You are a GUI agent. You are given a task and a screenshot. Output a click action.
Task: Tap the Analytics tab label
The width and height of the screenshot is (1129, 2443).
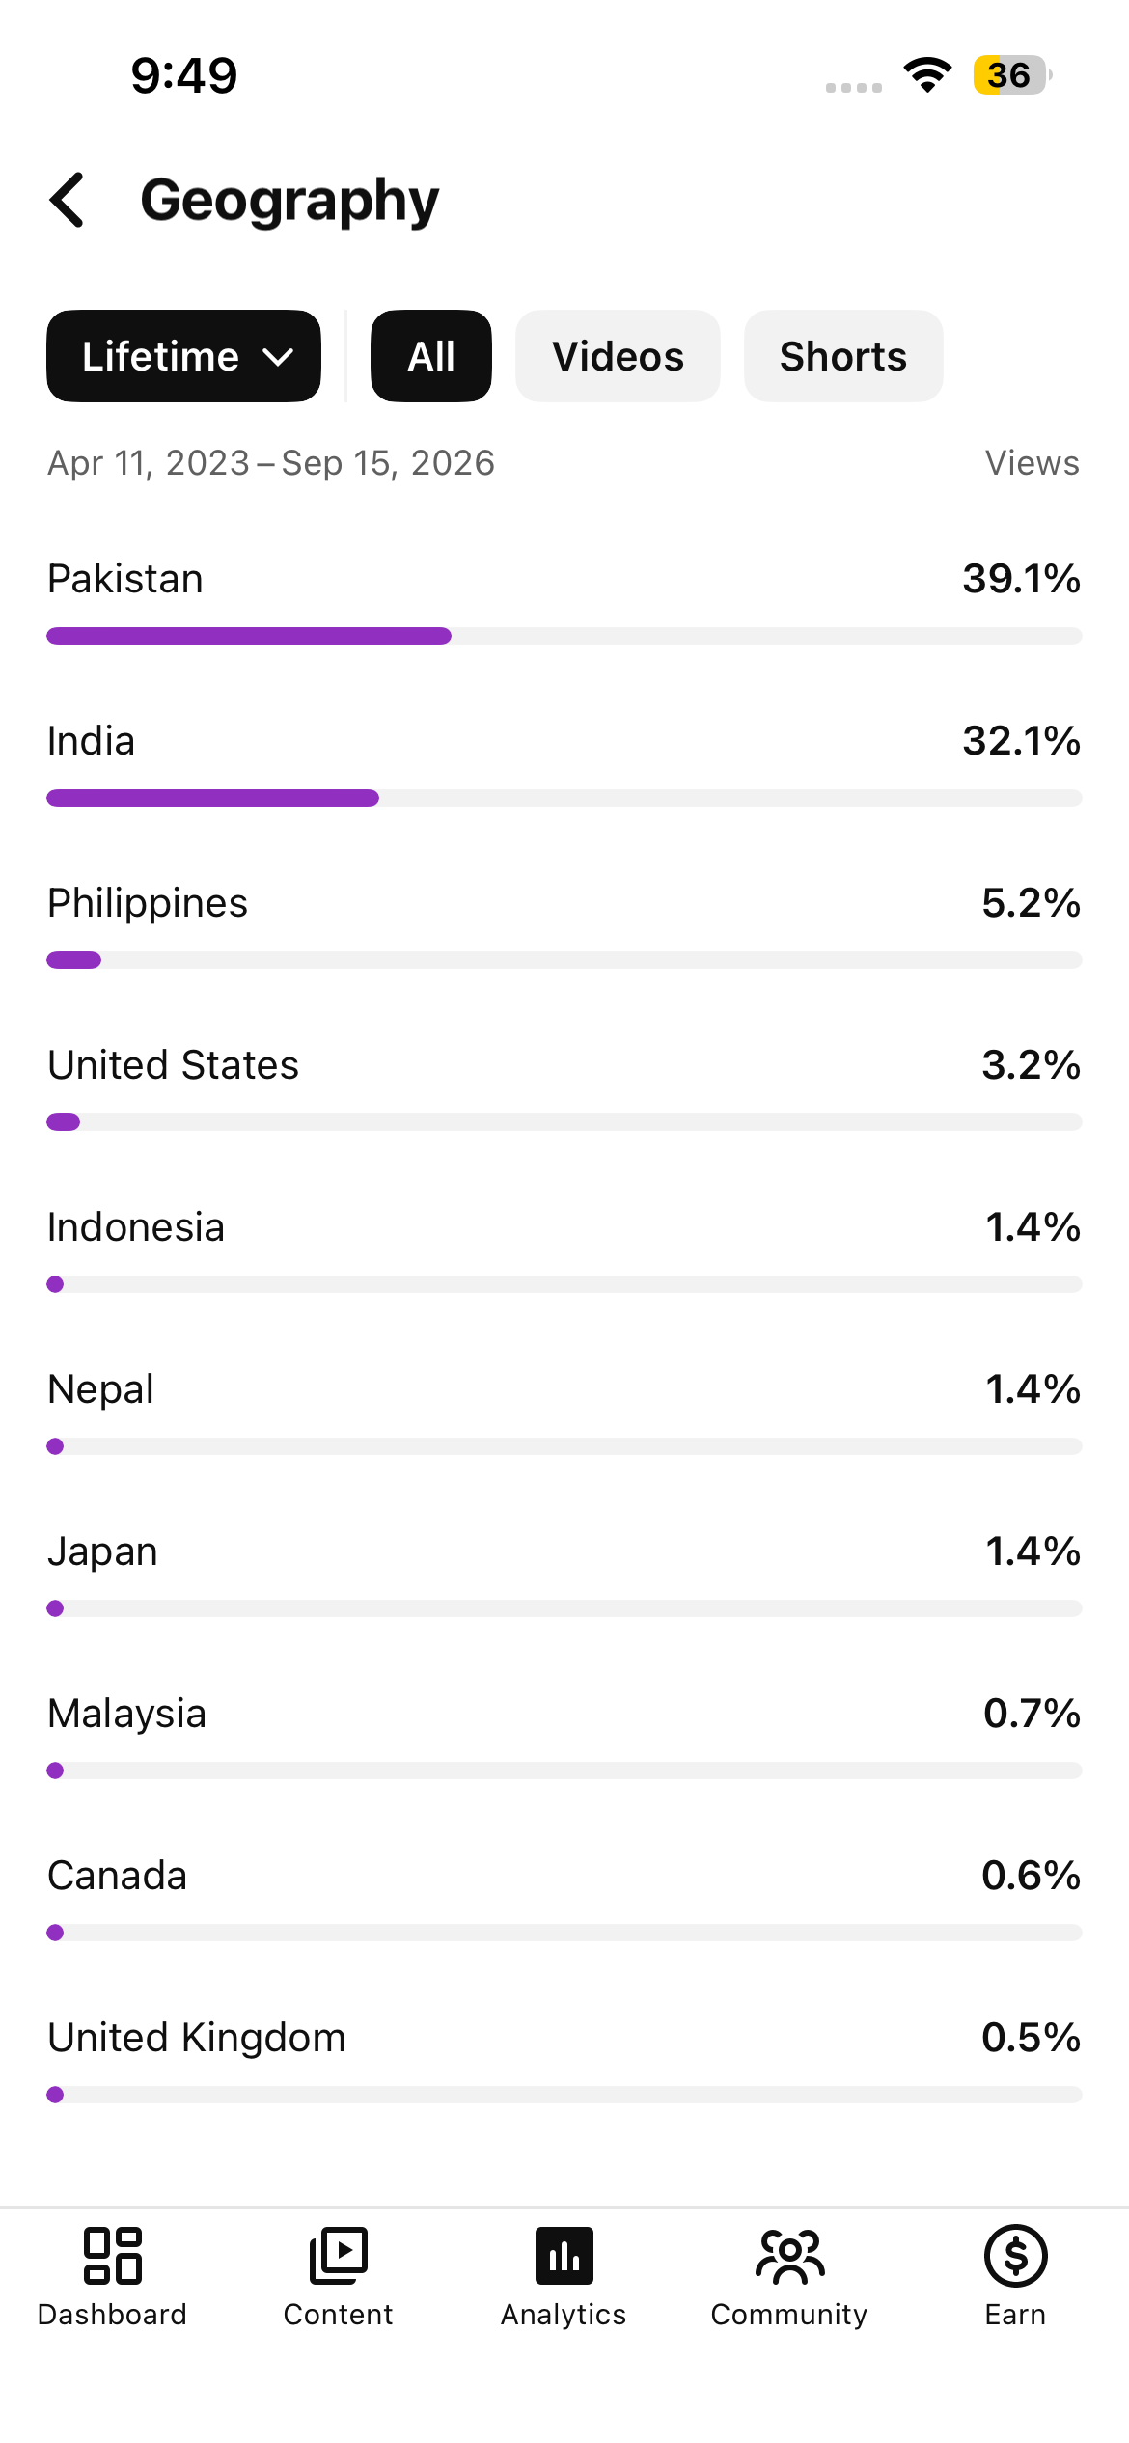564,2315
